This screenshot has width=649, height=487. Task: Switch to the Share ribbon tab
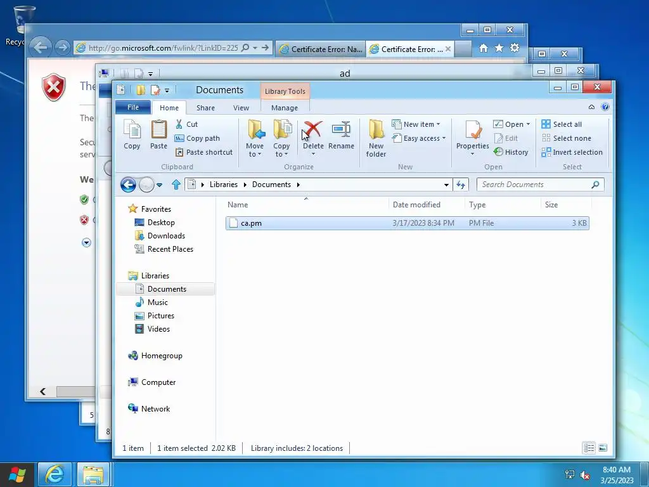pos(205,108)
